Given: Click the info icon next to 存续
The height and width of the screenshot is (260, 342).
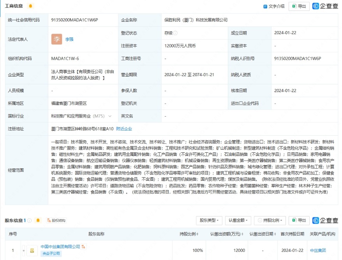Looking at the screenshot, I should (x=176, y=33).
